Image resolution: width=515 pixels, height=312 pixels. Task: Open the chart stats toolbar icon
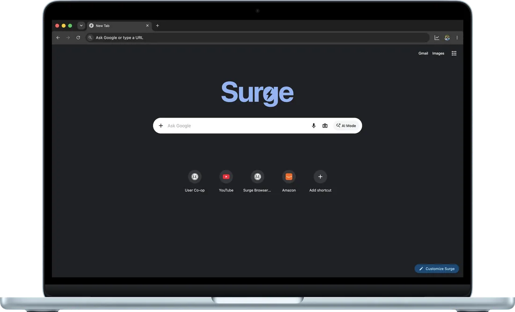[437, 37]
